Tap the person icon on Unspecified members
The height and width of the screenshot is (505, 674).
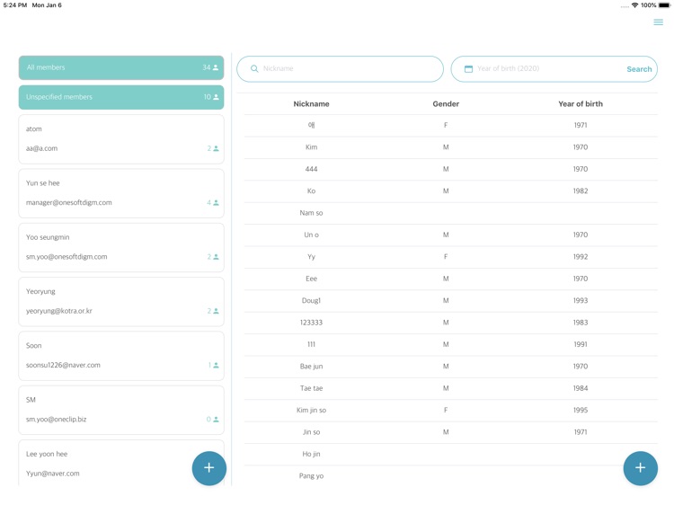click(216, 97)
